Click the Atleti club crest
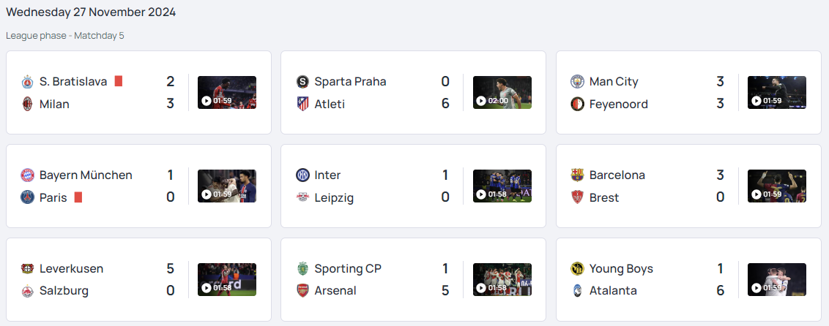Image resolution: width=829 pixels, height=326 pixels. tap(302, 104)
